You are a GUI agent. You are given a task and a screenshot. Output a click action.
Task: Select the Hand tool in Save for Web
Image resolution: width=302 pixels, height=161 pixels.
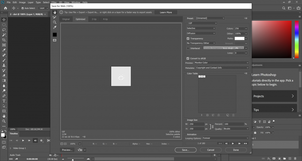point(55,12)
